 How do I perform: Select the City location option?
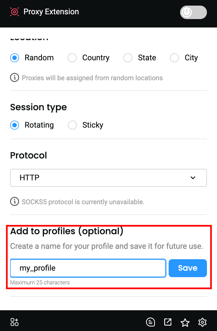click(174, 58)
